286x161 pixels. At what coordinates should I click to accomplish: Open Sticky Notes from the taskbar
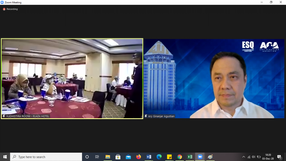[x=169, y=157]
